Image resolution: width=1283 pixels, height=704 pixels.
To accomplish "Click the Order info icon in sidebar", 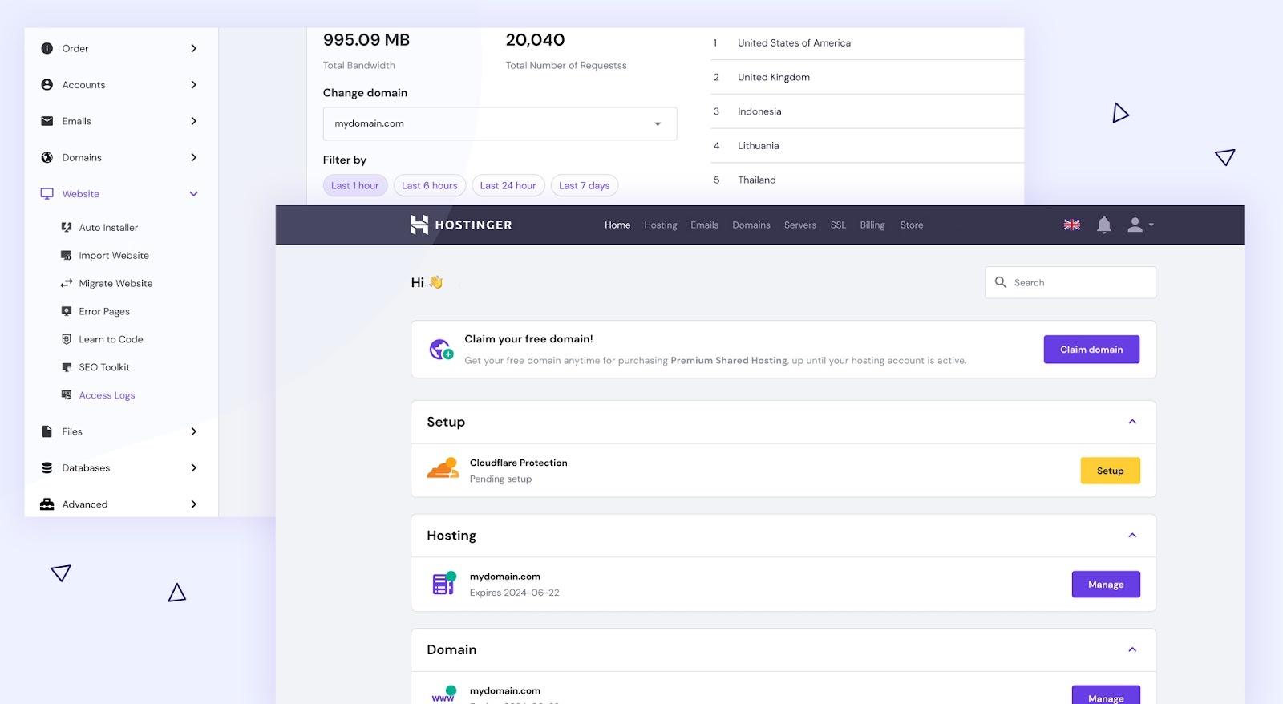I will click(x=47, y=48).
